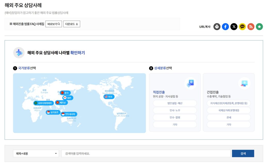Add page to favorites star icon
Image resolution: width=264 pixels, height=164 pixels.
coord(259,27)
